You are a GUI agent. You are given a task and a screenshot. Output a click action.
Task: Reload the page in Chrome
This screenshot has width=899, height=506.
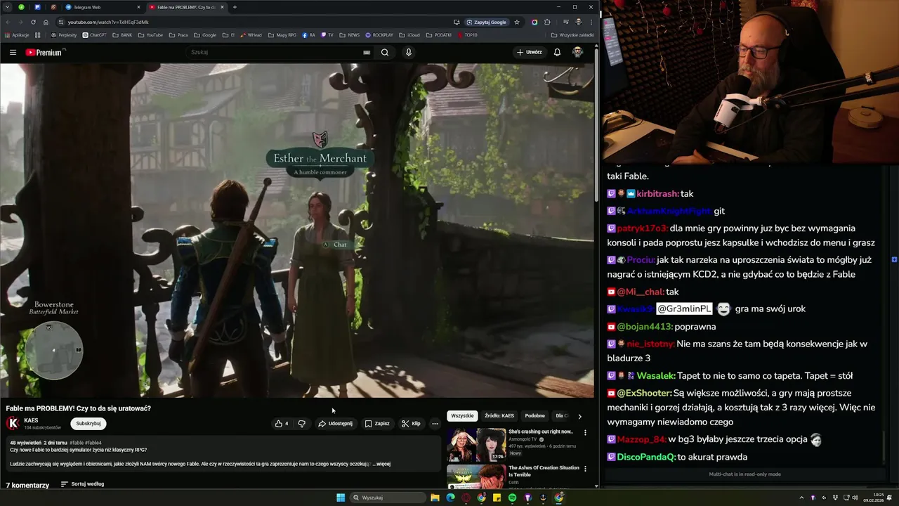(33, 22)
